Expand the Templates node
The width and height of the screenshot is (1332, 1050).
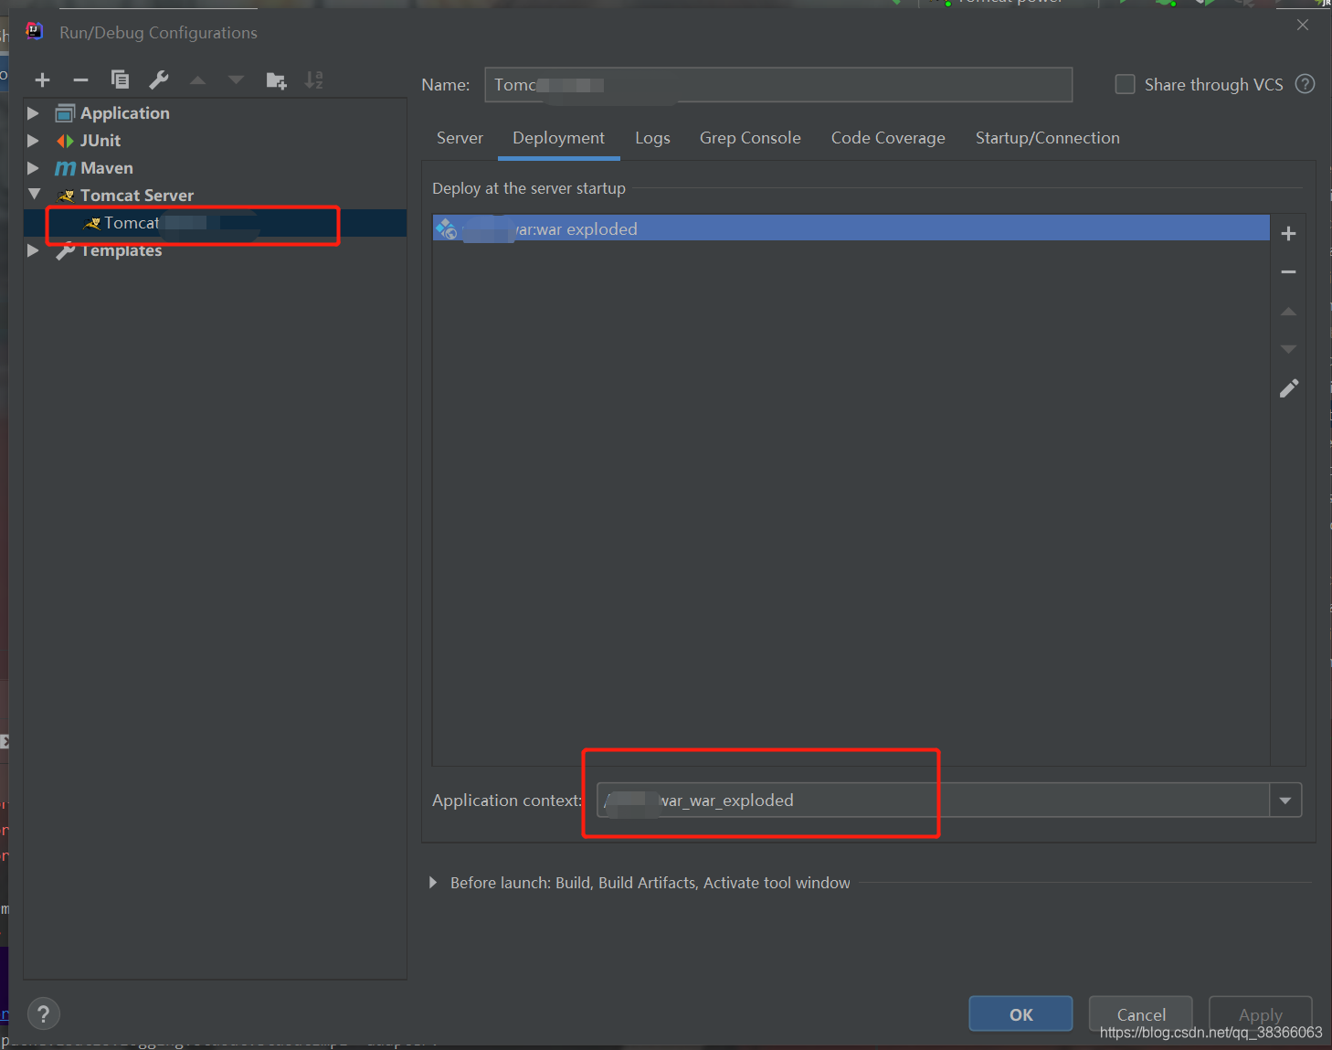(x=33, y=250)
